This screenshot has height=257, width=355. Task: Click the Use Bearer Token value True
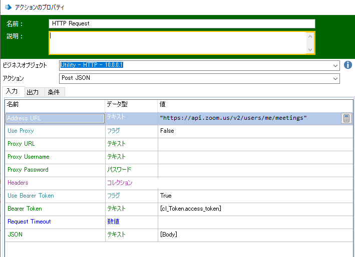point(254,196)
